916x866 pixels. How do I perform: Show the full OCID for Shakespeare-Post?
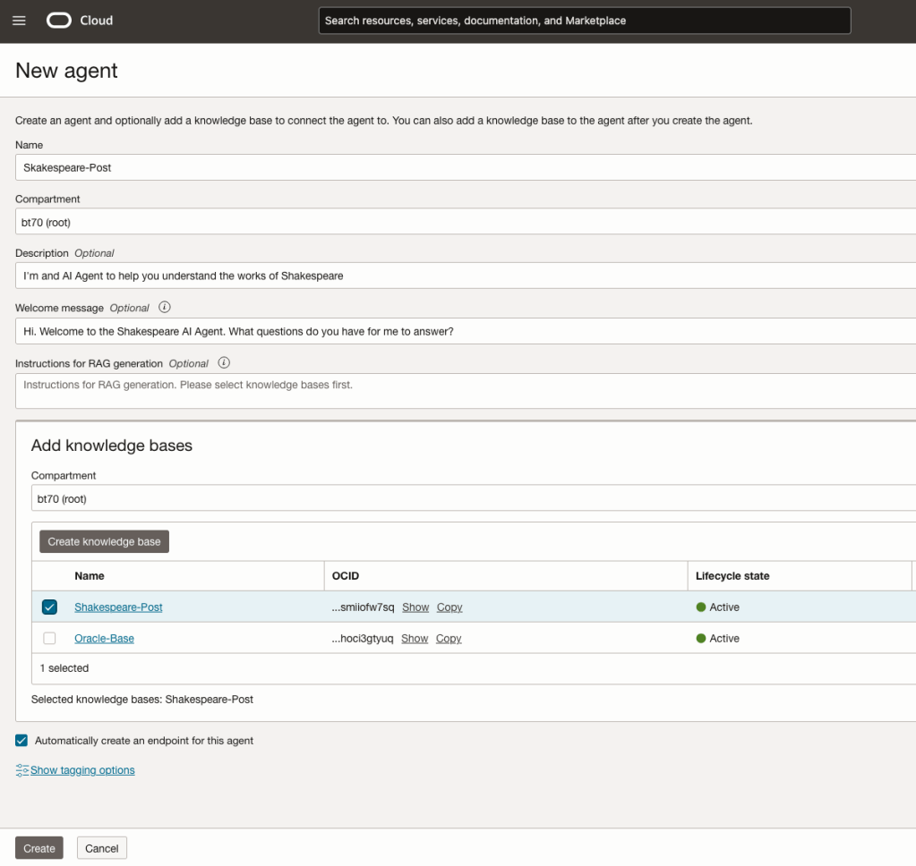point(415,607)
